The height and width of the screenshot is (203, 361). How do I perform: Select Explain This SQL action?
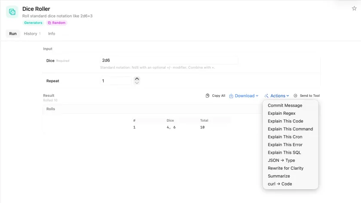(x=291, y=152)
